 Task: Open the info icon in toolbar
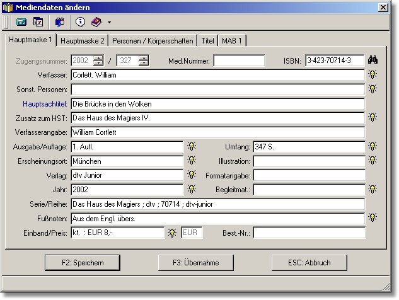(x=80, y=22)
